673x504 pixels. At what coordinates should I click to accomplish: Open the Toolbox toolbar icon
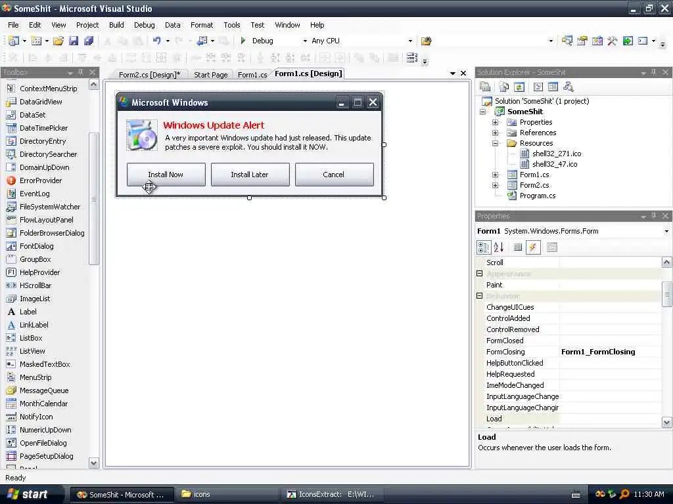(x=612, y=41)
